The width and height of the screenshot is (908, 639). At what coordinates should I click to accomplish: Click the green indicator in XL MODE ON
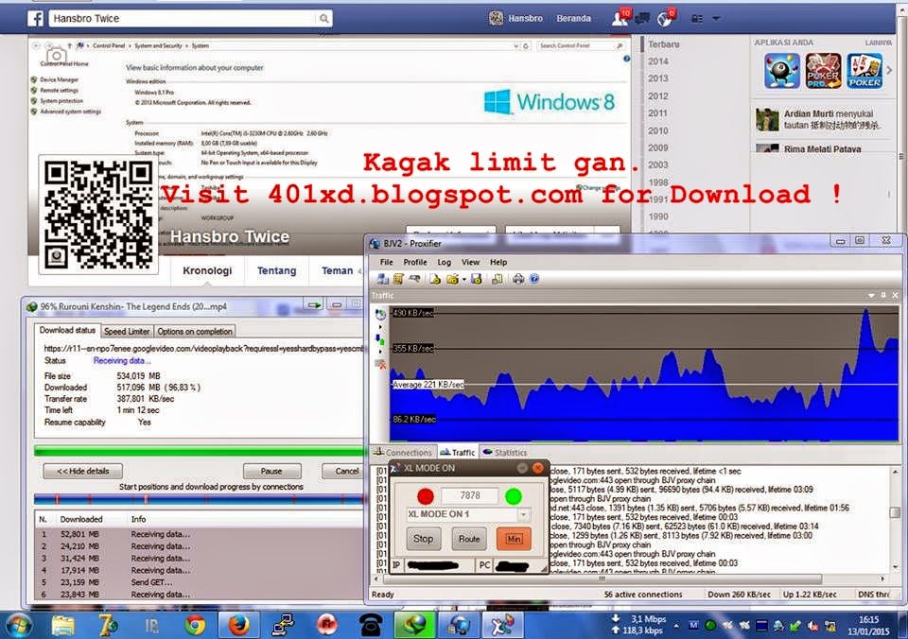pyautogui.click(x=513, y=496)
